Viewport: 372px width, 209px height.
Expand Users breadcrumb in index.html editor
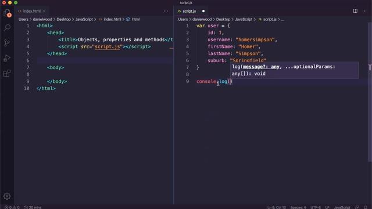click(23, 19)
